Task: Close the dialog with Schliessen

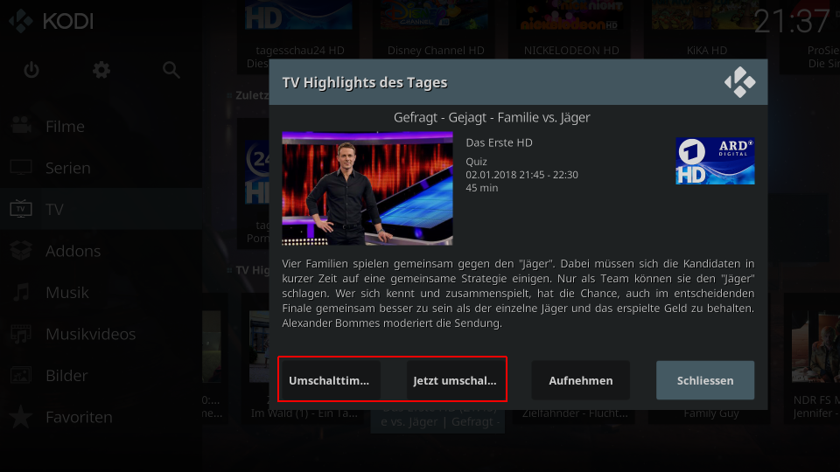Action: (705, 380)
